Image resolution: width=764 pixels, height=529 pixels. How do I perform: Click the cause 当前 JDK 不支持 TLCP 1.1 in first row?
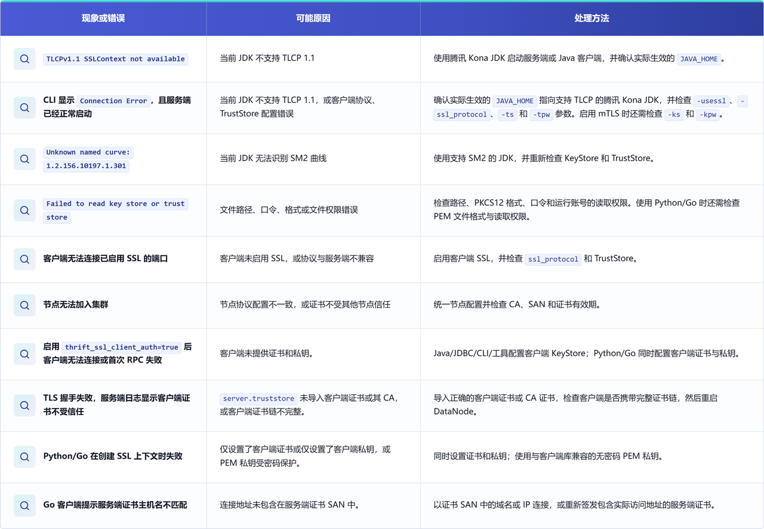[267, 58]
